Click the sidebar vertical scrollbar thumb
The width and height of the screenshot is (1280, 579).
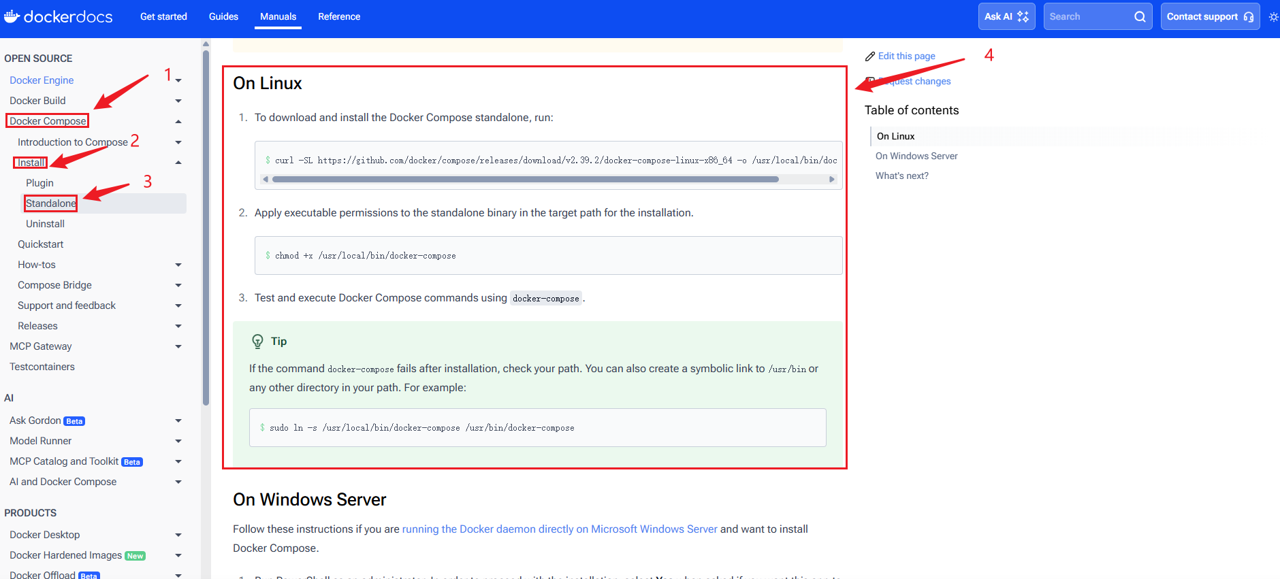click(206, 227)
